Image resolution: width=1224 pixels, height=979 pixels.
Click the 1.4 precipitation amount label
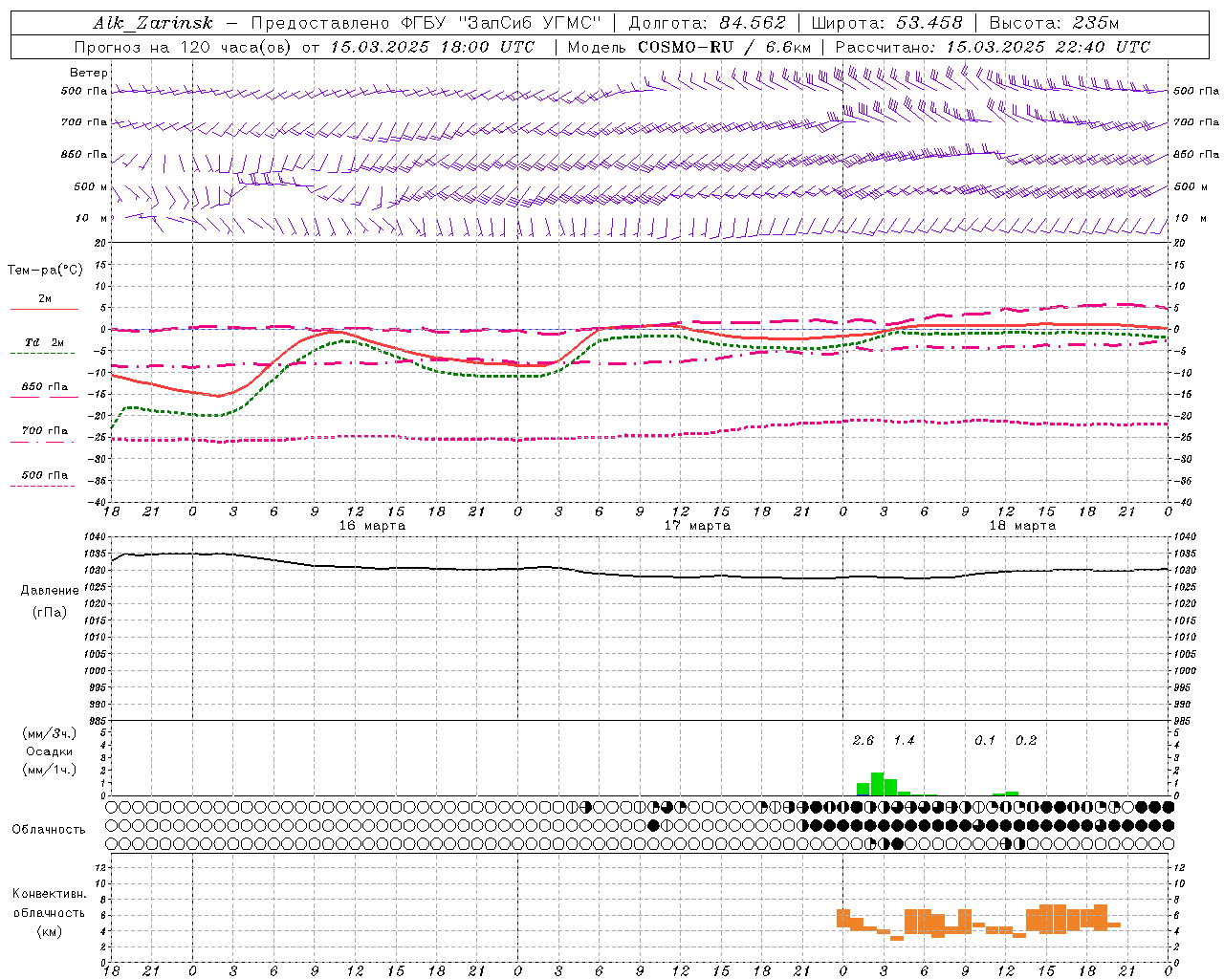[x=904, y=740]
